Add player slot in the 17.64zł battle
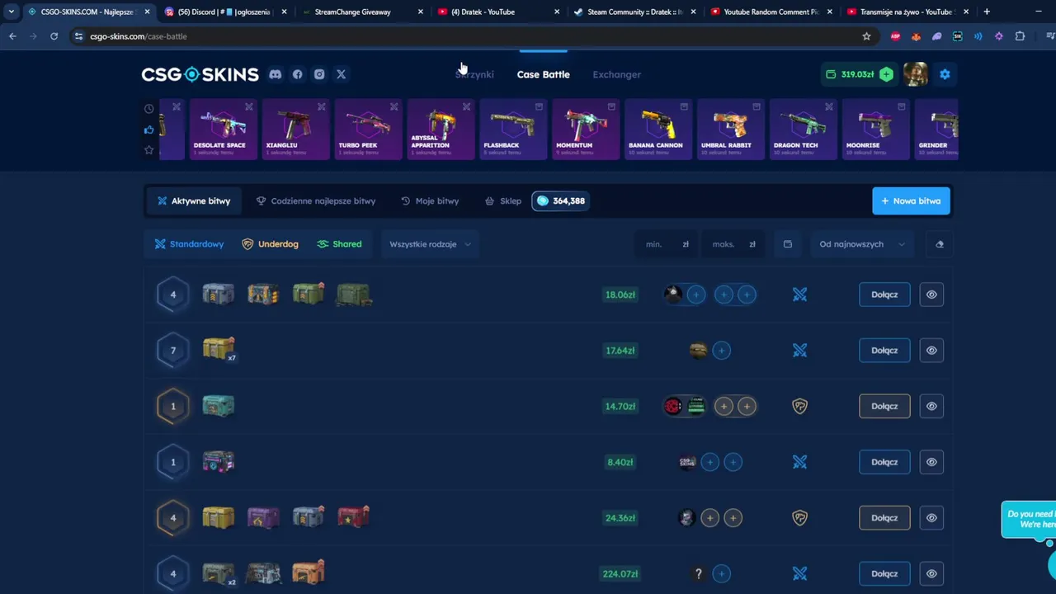The width and height of the screenshot is (1056, 594). click(x=721, y=351)
